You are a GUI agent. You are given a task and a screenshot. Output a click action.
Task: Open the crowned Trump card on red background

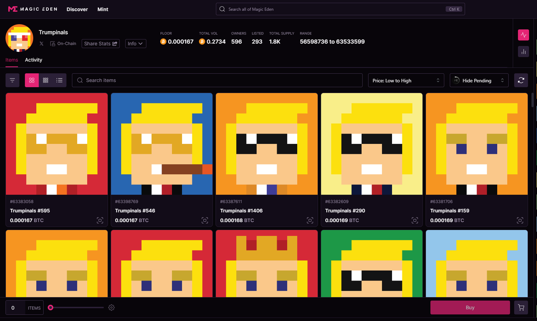(267, 264)
